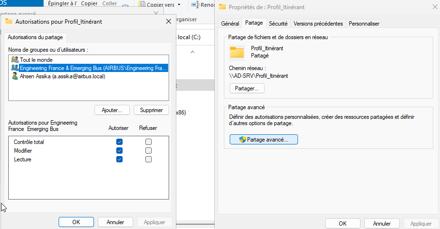Toggle Autoriser checkbox for Modifier
The image size is (440, 229).
pos(119,150)
